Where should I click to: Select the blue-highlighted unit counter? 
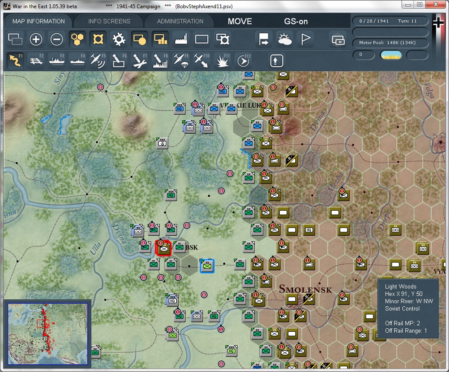[x=207, y=266]
